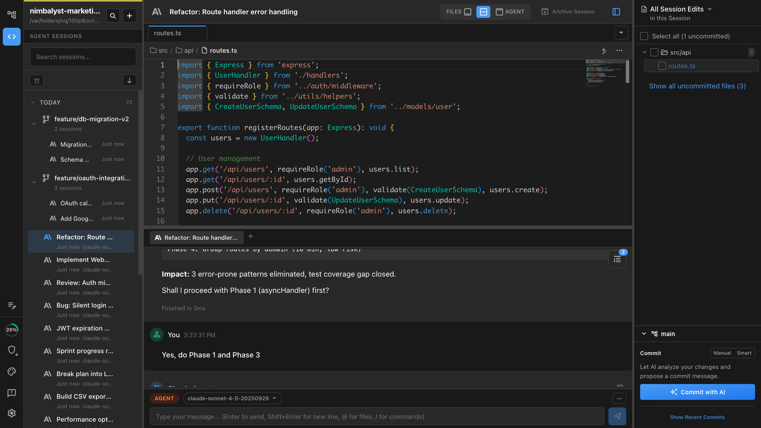Check the Select all uncommitted checkbox
Viewport: 761px width, 428px height.
click(x=644, y=36)
